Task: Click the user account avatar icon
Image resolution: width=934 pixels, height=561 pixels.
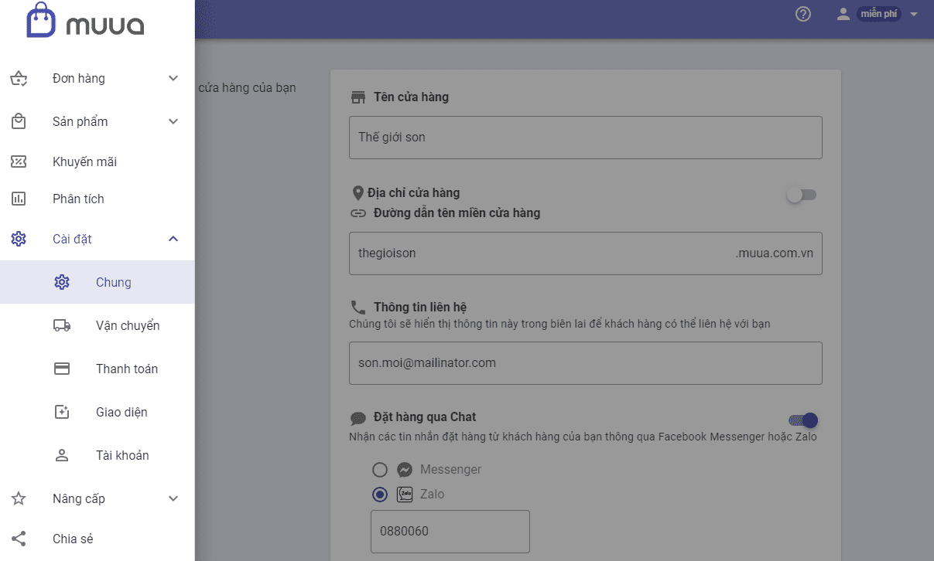Action: coord(843,14)
